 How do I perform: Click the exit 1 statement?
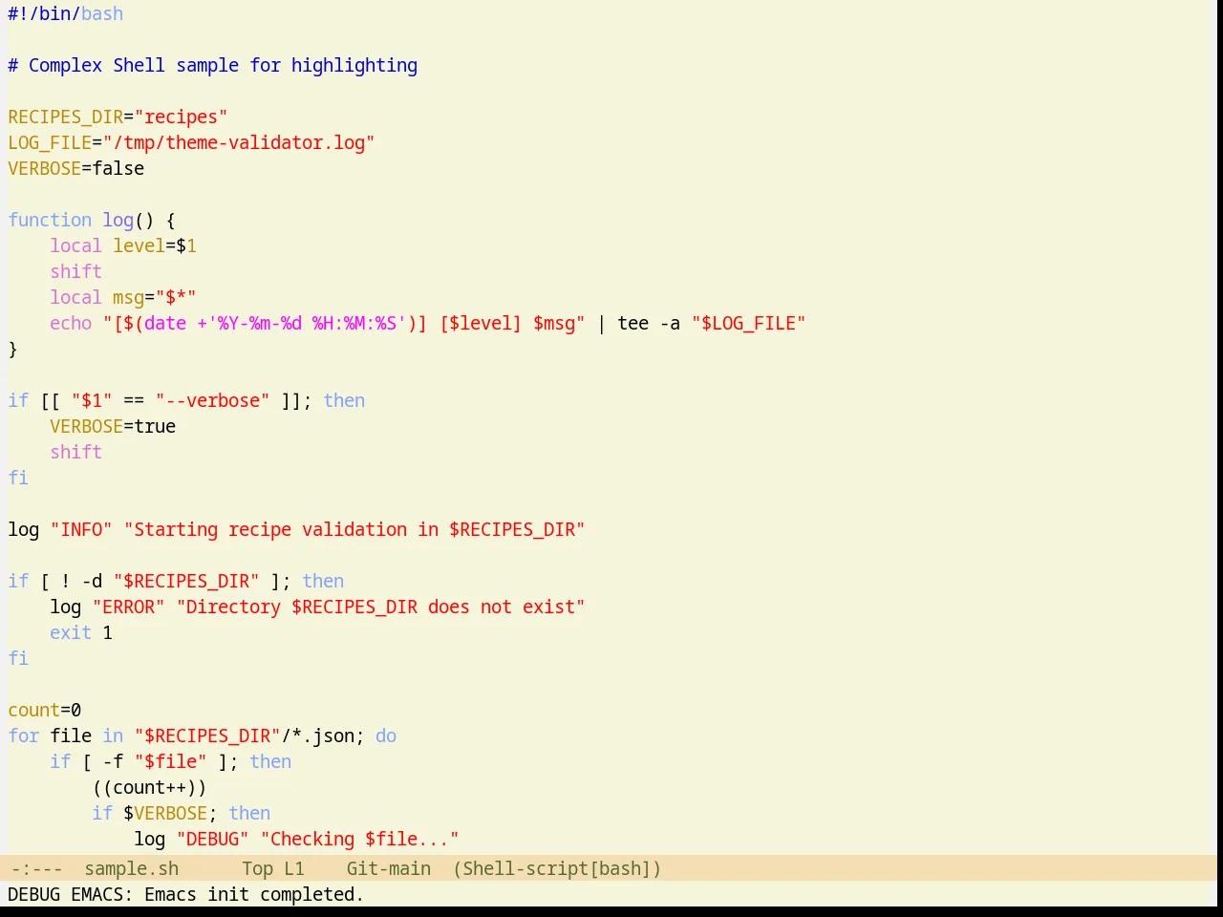point(81,632)
